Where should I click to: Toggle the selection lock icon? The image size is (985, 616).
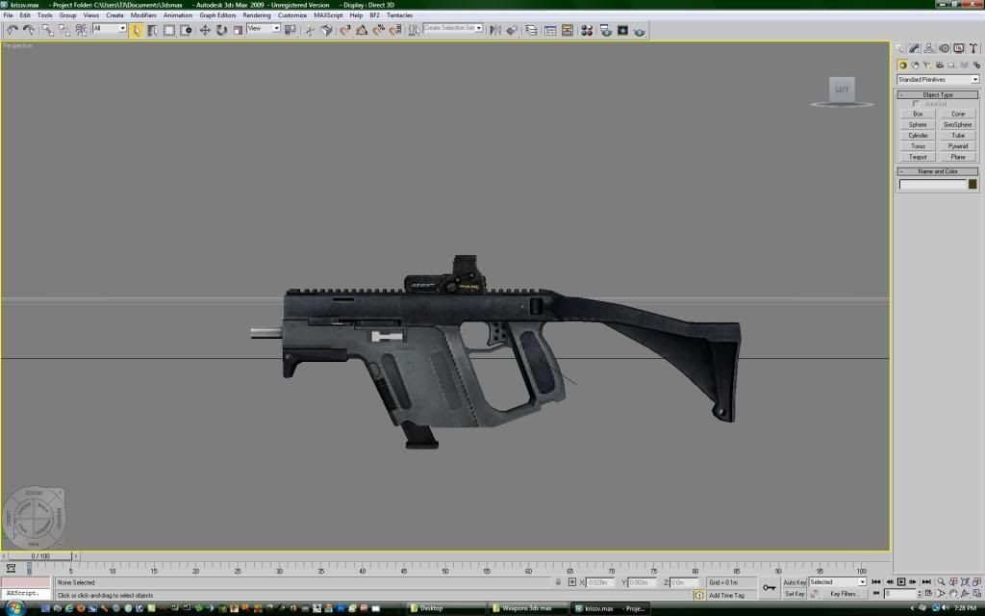coord(558,582)
